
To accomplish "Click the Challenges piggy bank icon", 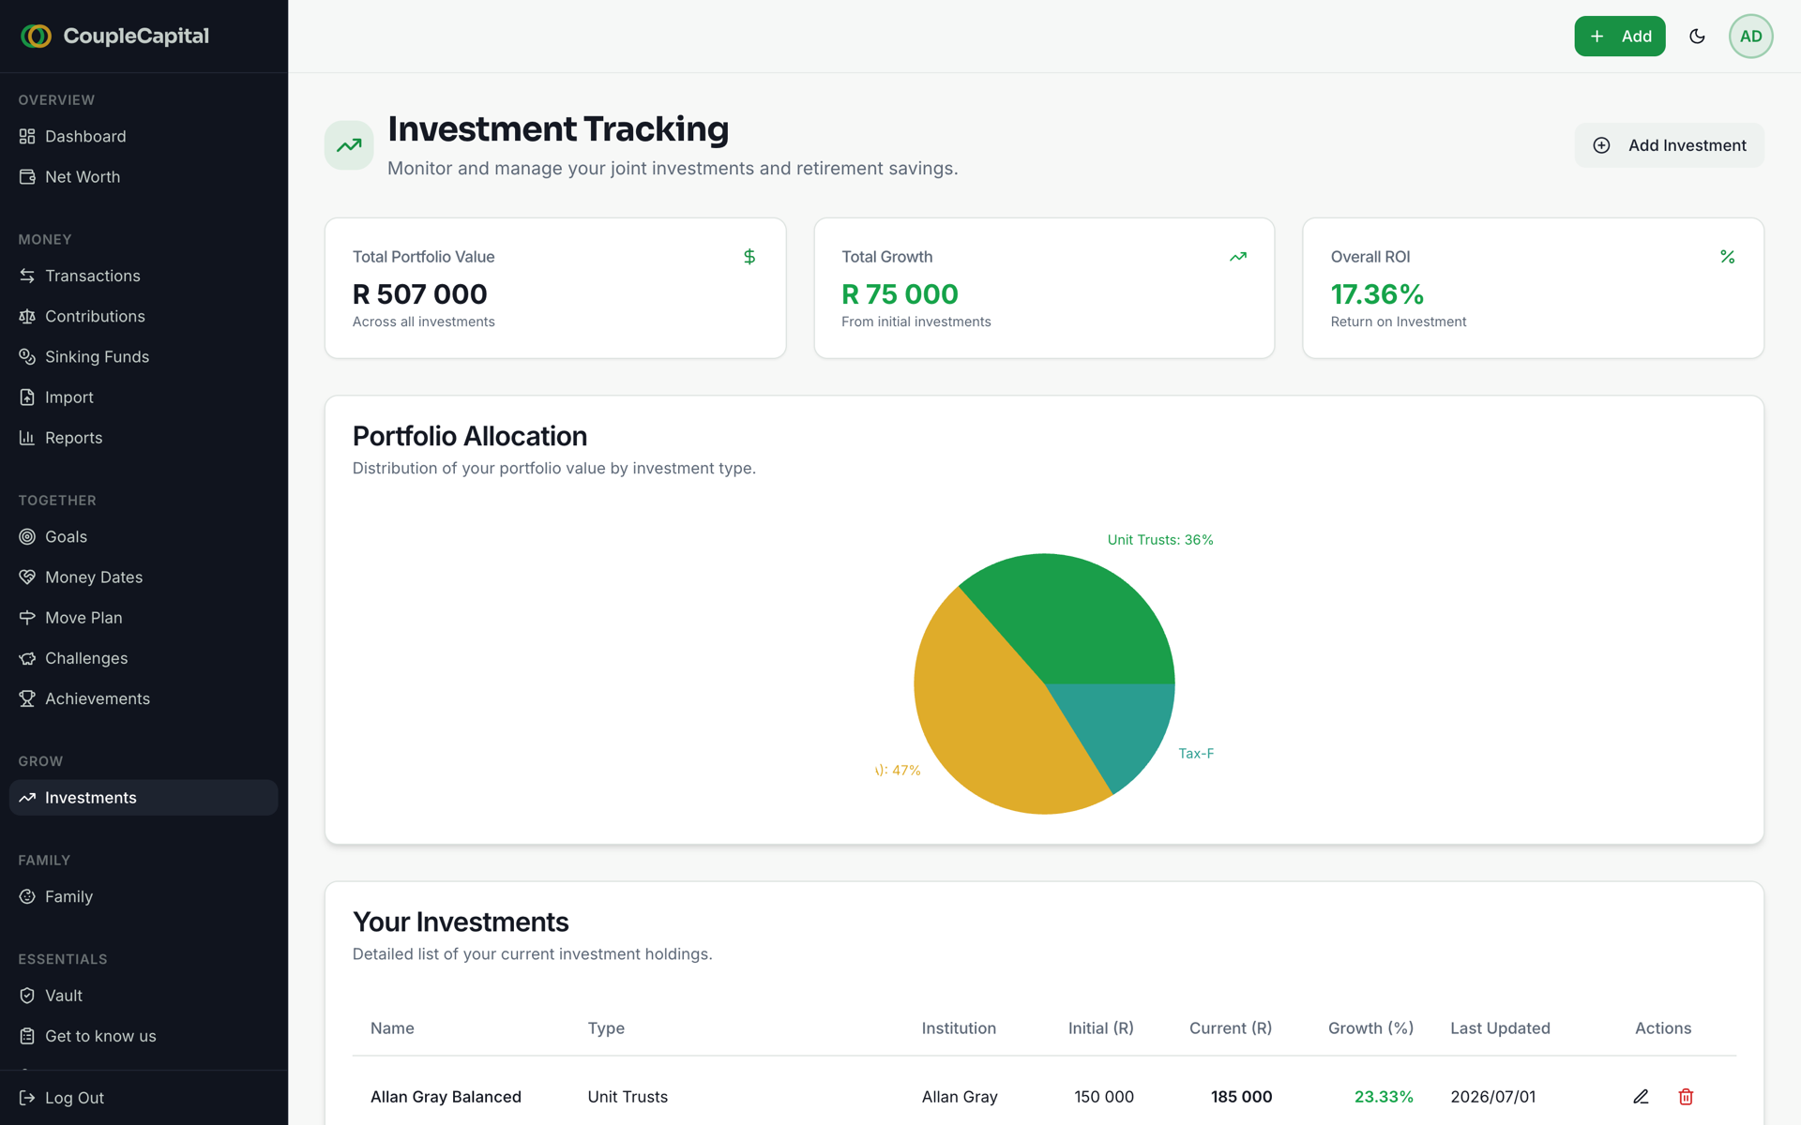I will pos(27,658).
